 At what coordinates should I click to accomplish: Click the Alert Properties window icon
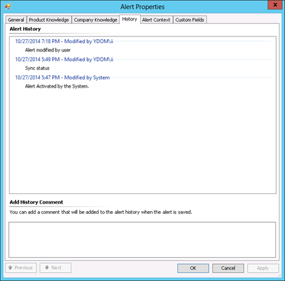8,6
